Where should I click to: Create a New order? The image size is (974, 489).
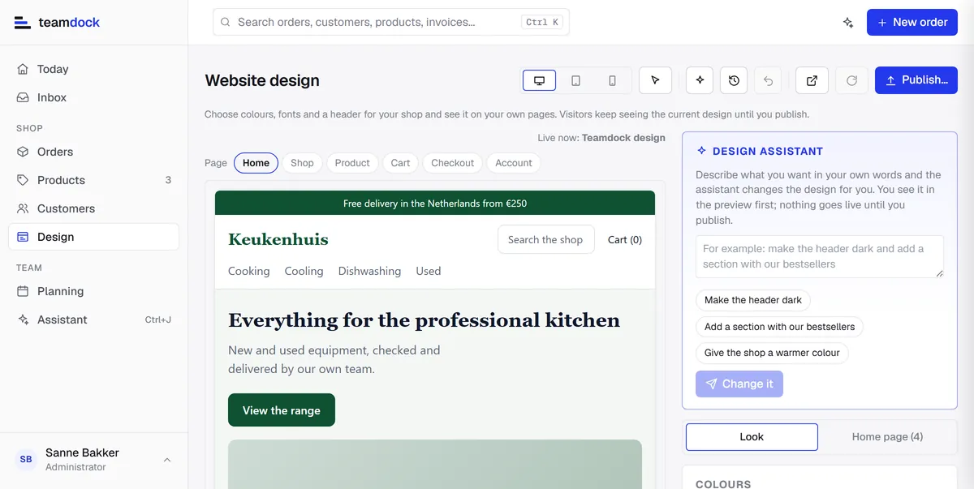pos(912,22)
